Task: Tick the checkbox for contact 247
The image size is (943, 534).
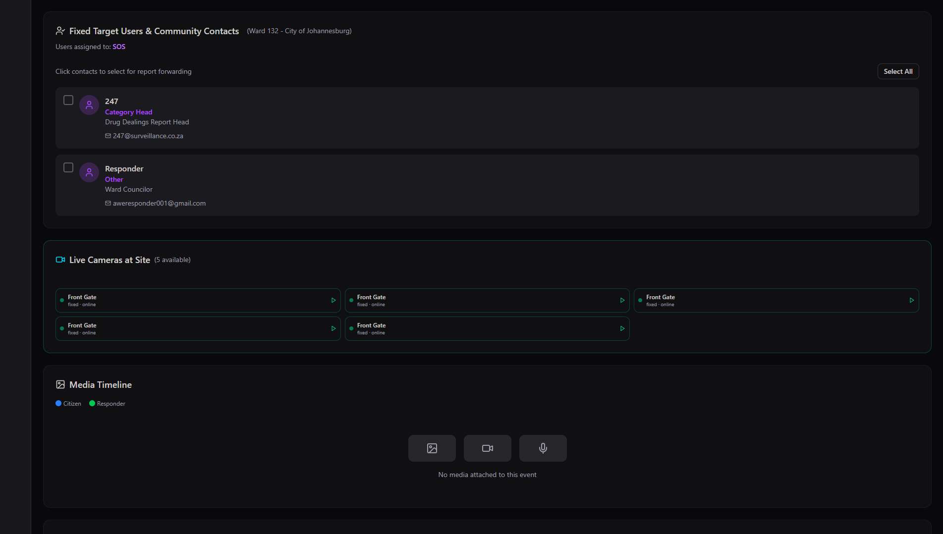Action: (68, 100)
